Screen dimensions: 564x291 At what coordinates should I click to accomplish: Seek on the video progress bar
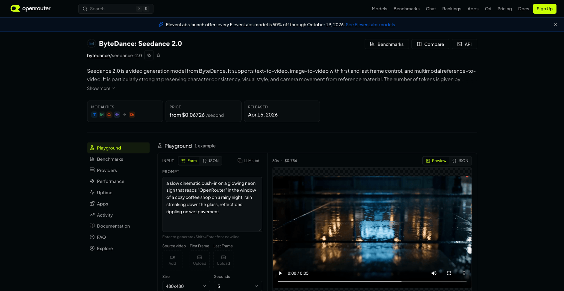(372, 281)
